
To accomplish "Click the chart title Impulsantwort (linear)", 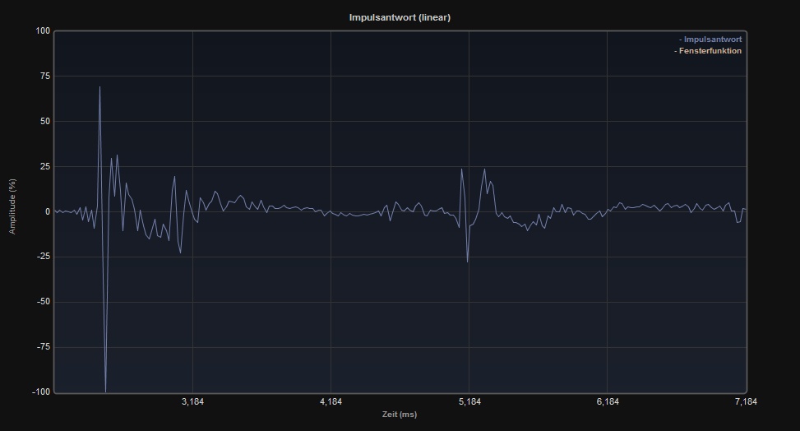I will coord(400,17).
